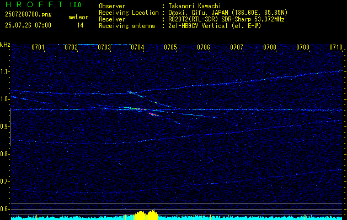Click the Observer field label

pos(112,6)
